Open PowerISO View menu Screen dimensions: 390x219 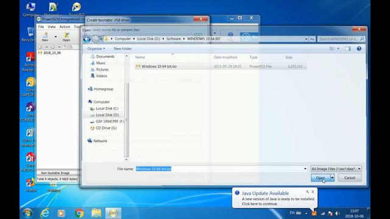pos(52,27)
